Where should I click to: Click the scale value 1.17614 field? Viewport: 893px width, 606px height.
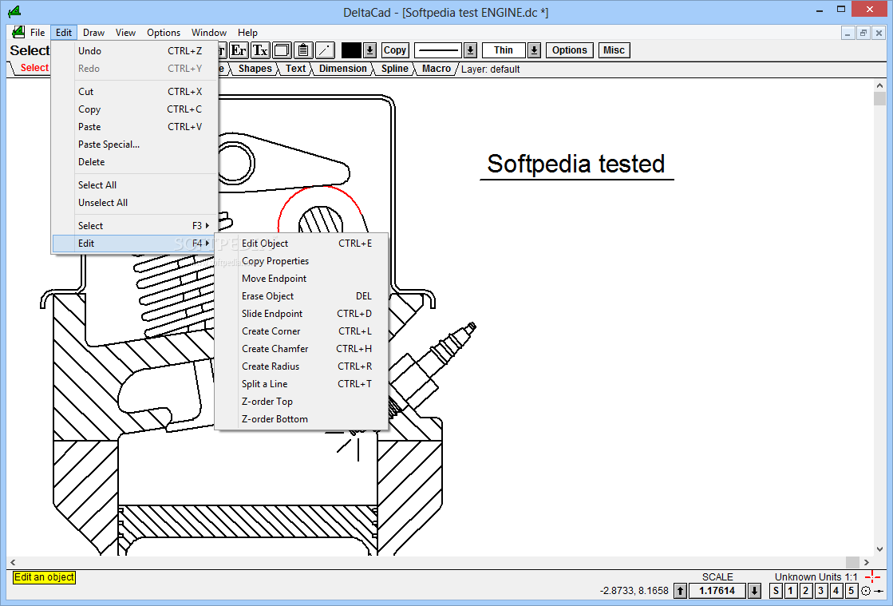(717, 591)
